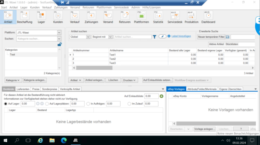
Task: Open the Artikel menu in menu bar
Action: coord(14,7)
